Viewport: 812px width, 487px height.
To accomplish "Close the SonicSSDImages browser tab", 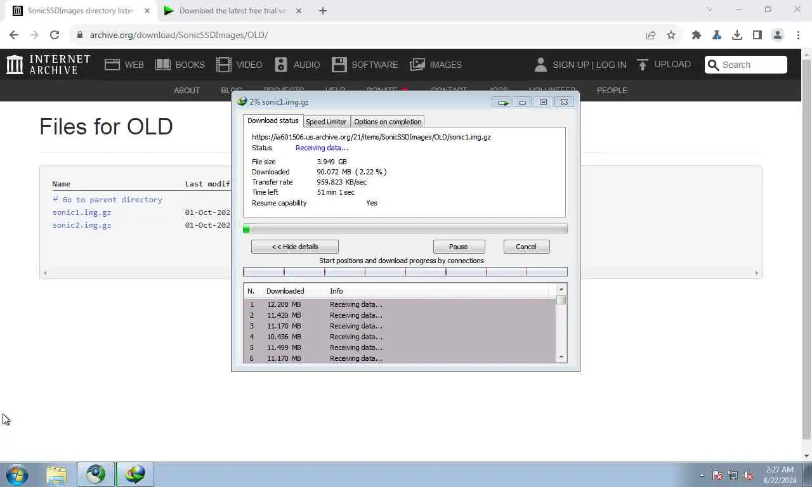I will click(147, 11).
